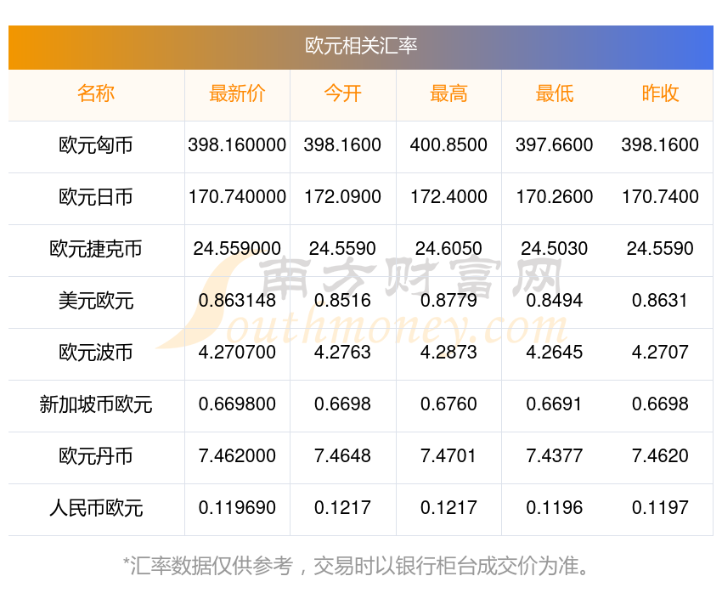
Task: Click previous close 170.7400
Action: coord(660,197)
